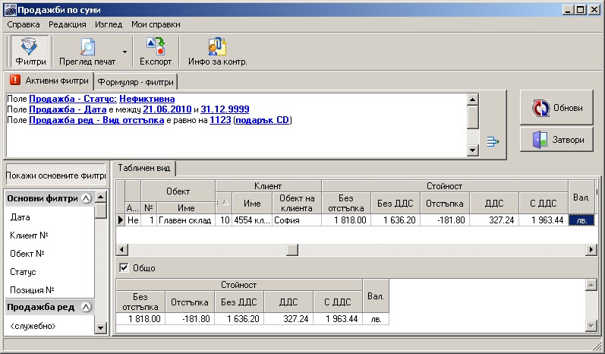Select the row indicator arrow for Главен склад

[x=121, y=220]
